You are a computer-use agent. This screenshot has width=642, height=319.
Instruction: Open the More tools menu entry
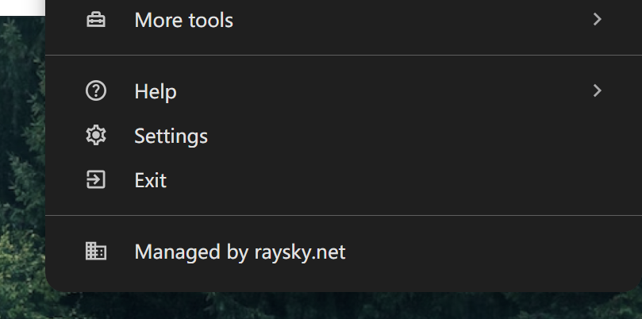[184, 20]
